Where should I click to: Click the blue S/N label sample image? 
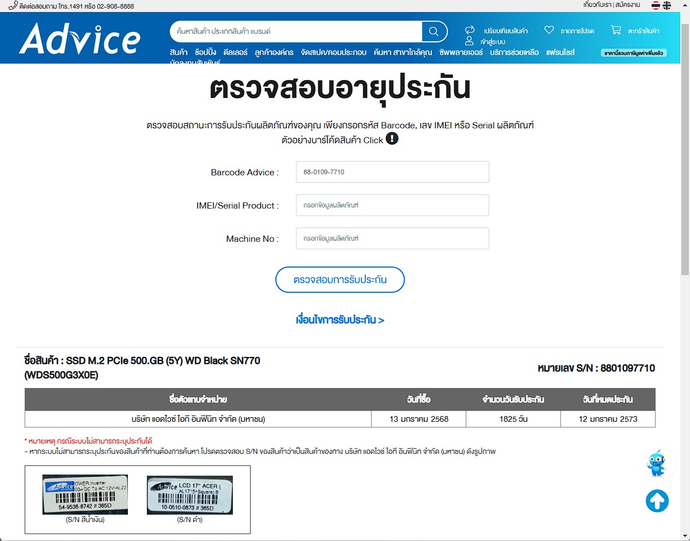click(85, 495)
